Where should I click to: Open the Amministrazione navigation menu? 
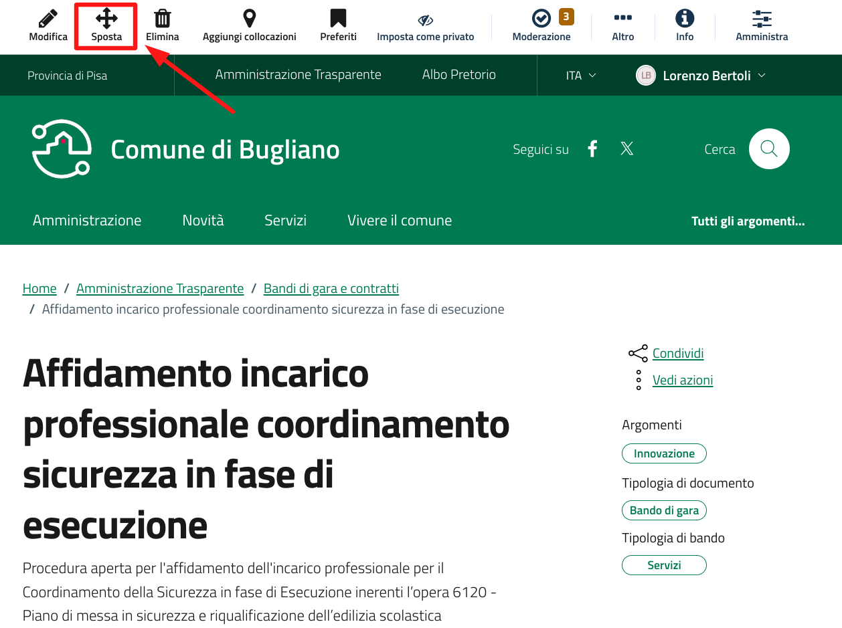click(87, 220)
